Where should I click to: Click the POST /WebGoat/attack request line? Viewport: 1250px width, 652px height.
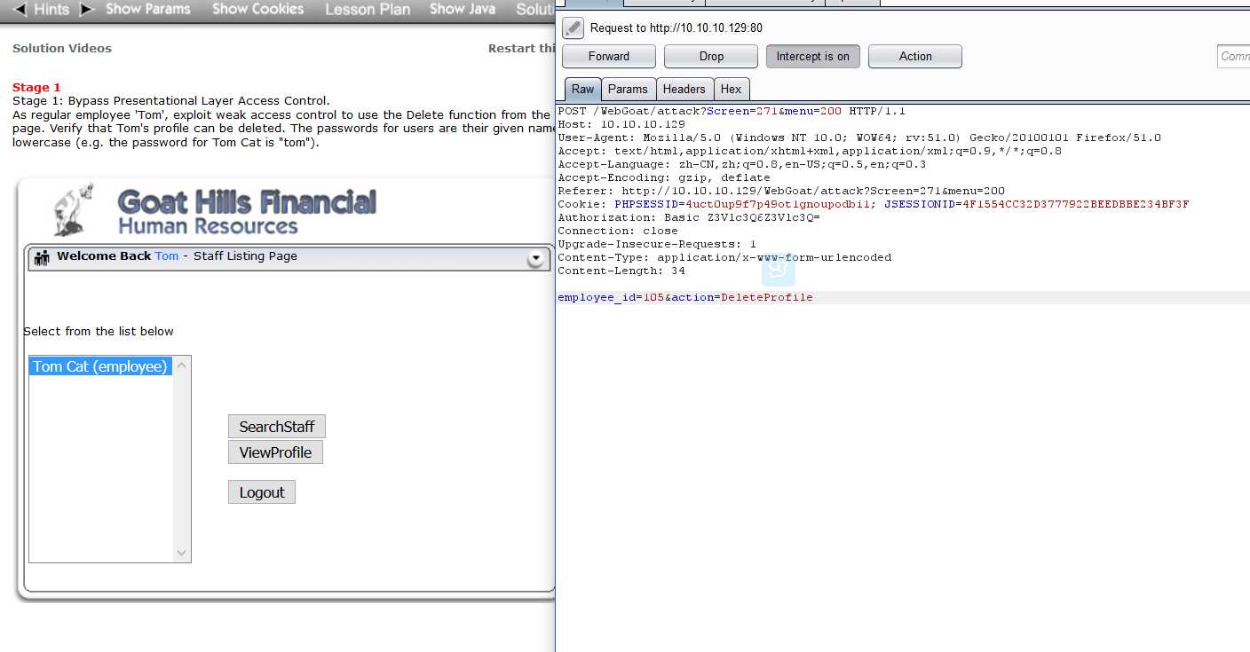tap(732, 112)
